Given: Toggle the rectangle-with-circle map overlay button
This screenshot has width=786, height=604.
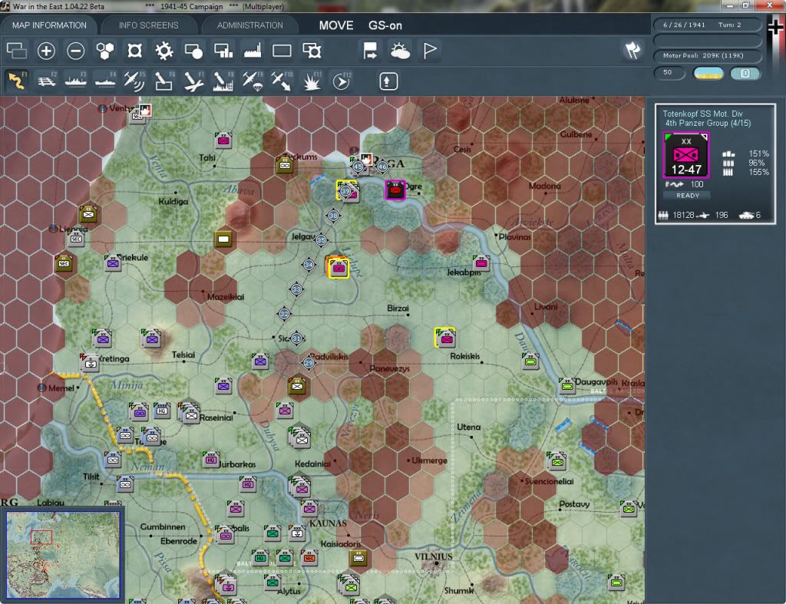Looking at the screenshot, I should 193,51.
